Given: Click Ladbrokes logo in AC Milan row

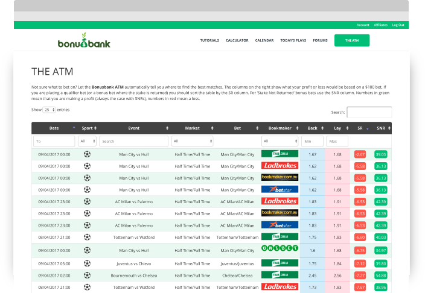Looking at the screenshot, I should point(280,201).
